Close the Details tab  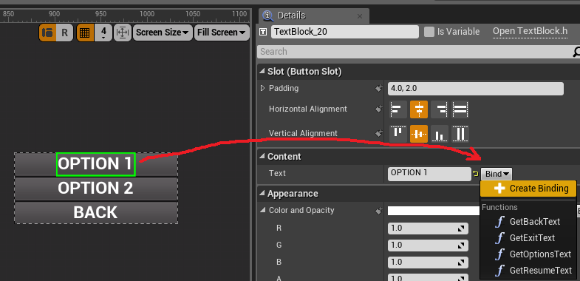click(x=360, y=16)
